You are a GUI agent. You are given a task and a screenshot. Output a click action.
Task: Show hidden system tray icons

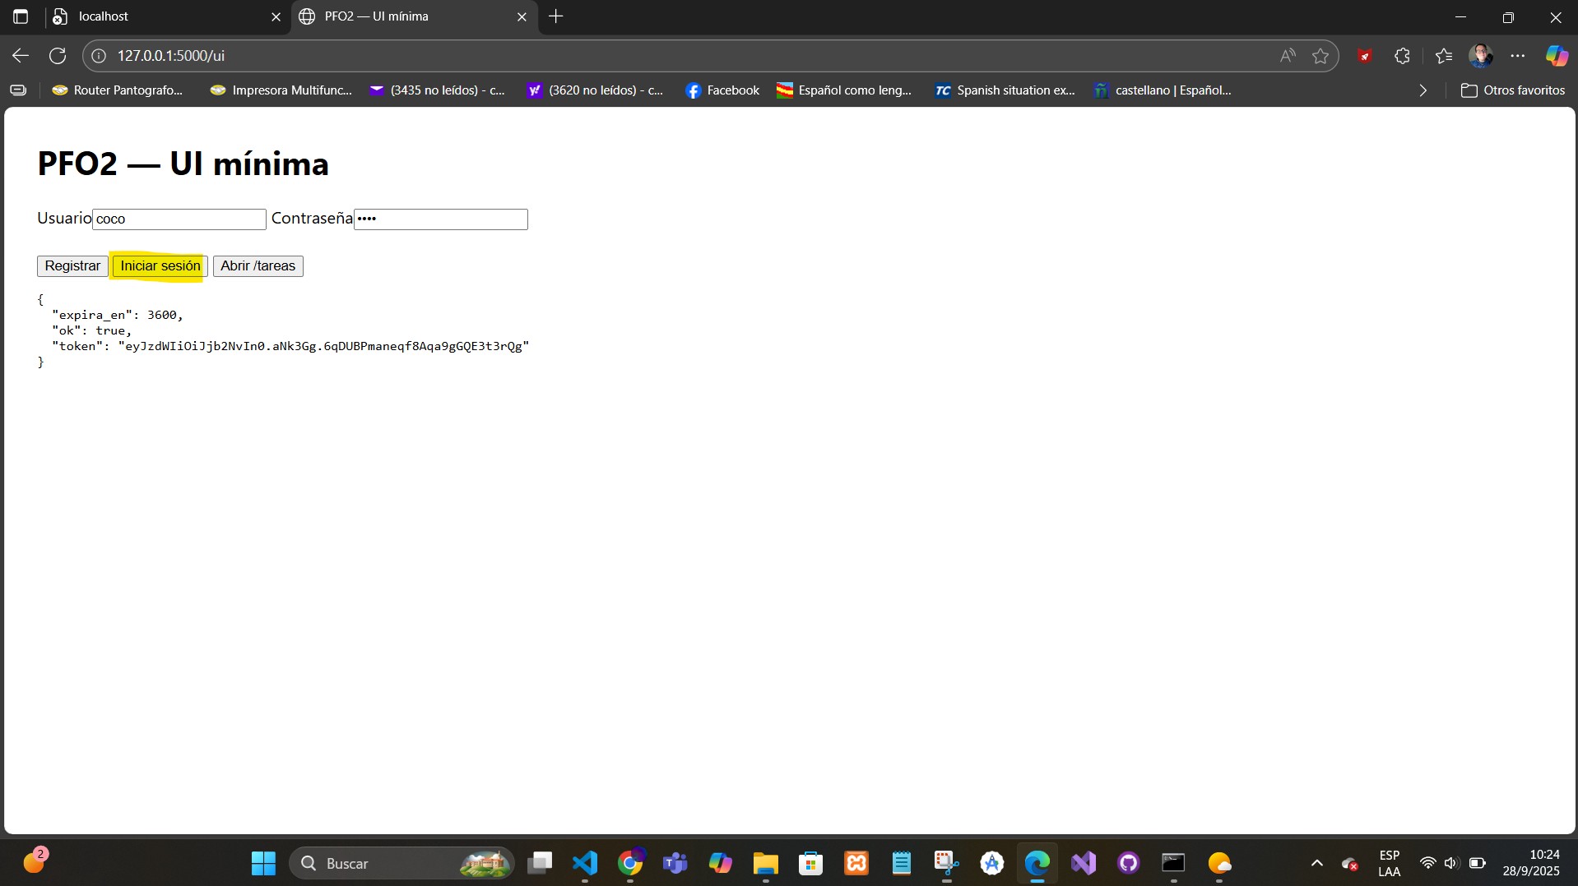(x=1316, y=863)
